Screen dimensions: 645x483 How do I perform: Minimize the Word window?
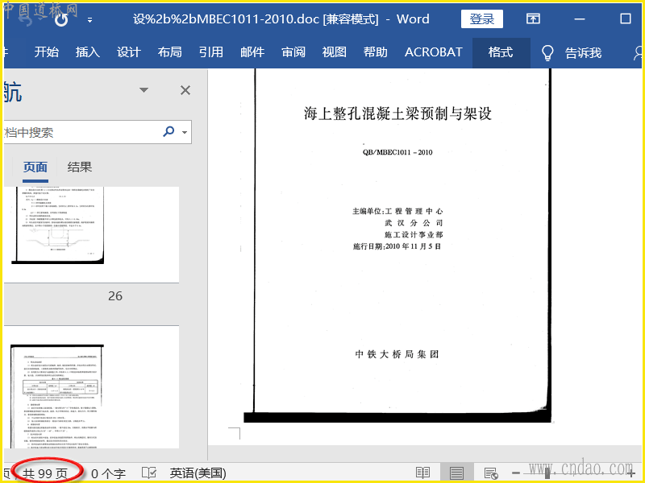coord(580,19)
